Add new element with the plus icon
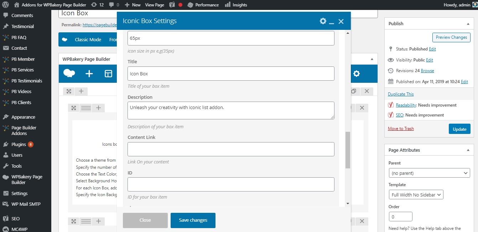 click(89, 74)
